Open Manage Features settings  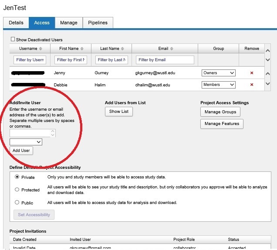(222, 124)
